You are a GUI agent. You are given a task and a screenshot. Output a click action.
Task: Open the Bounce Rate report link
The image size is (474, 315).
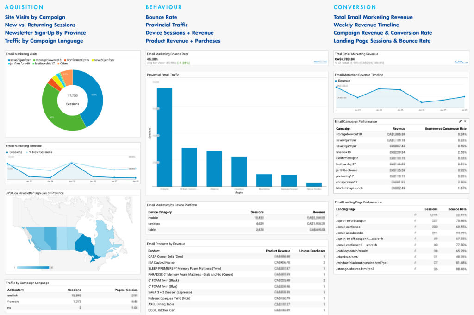click(161, 16)
